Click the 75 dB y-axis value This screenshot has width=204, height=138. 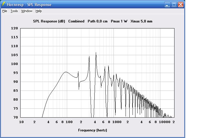[x=16, y=108]
